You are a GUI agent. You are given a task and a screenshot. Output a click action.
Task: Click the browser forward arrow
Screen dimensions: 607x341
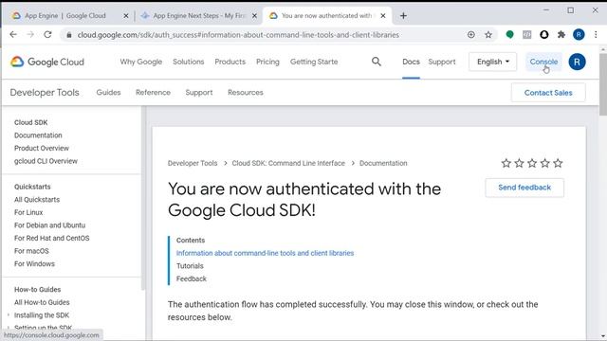[x=30, y=35]
